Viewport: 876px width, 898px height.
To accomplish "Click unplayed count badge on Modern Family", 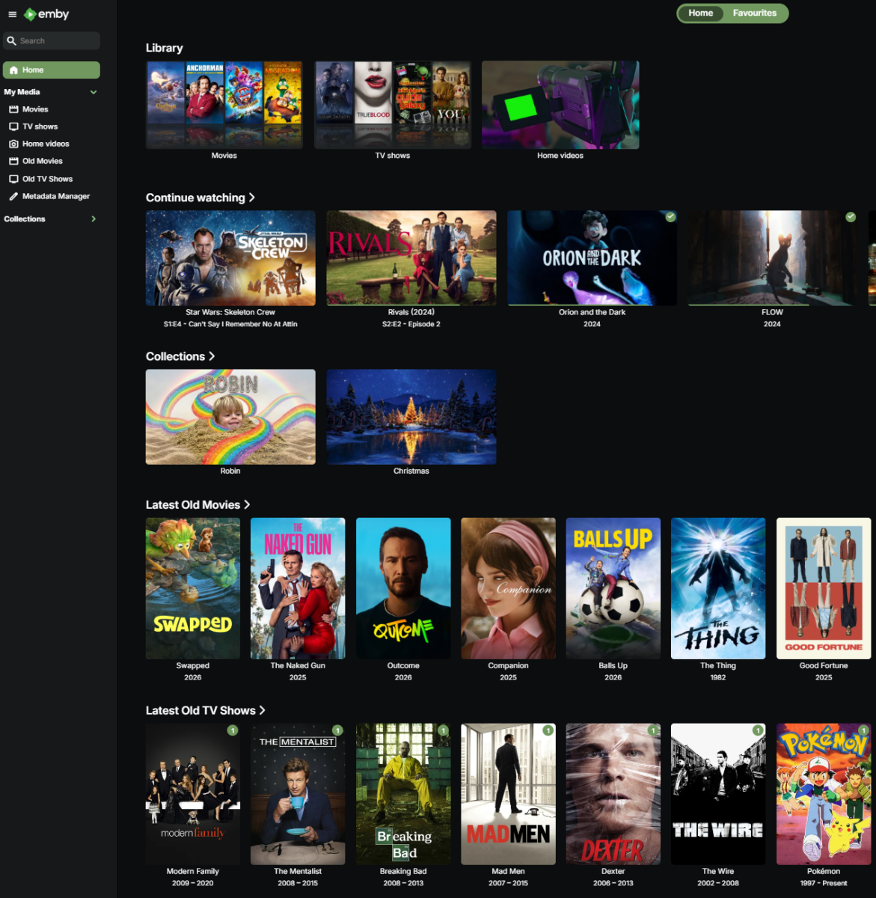I will click(233, 730).
